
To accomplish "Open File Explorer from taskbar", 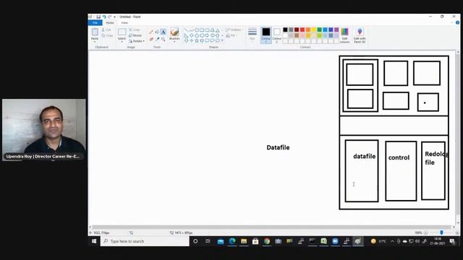I will click(x=244, y=241).
